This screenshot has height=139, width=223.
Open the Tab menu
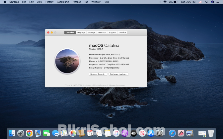86,2
